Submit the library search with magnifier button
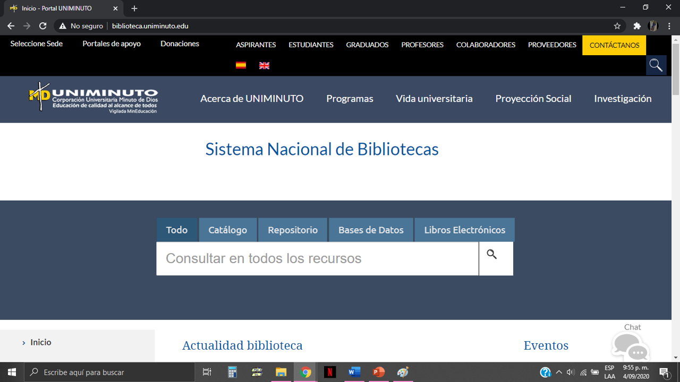The width and height of the screenshot is (680, 382). pos(496,258)
